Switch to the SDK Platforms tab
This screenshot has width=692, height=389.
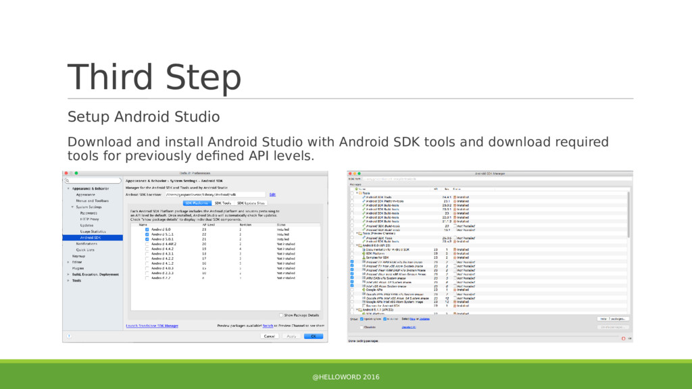[197, 203]
